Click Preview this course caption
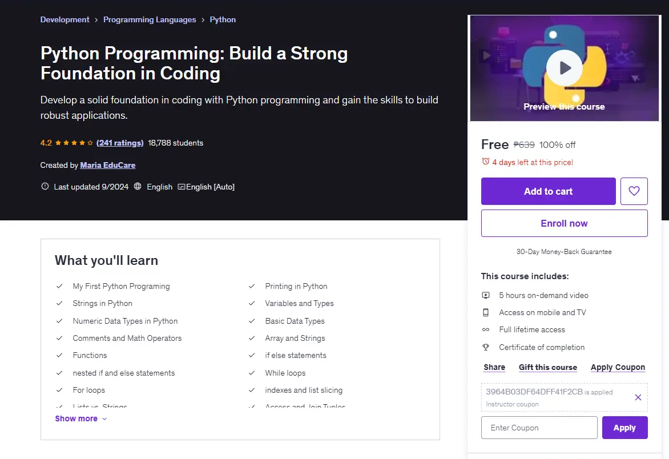669x459 pixels. point(564,107)
